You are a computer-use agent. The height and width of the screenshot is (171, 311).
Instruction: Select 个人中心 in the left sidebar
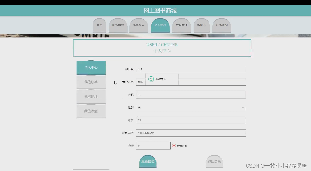pyautogui.click(x=91, y=67)
